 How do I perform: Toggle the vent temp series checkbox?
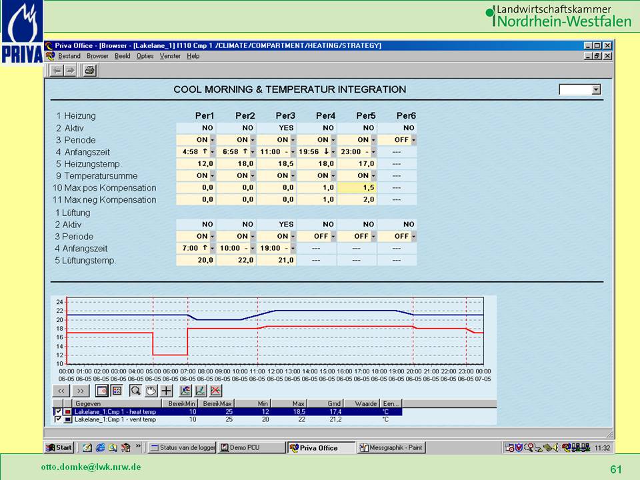(x=58, y=419)
